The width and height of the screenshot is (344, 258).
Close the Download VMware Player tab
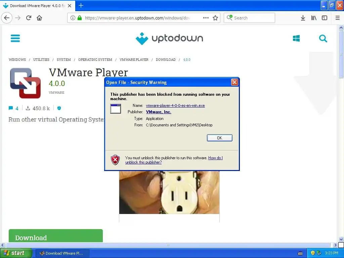pyautogui.click(x=70, y=6)
